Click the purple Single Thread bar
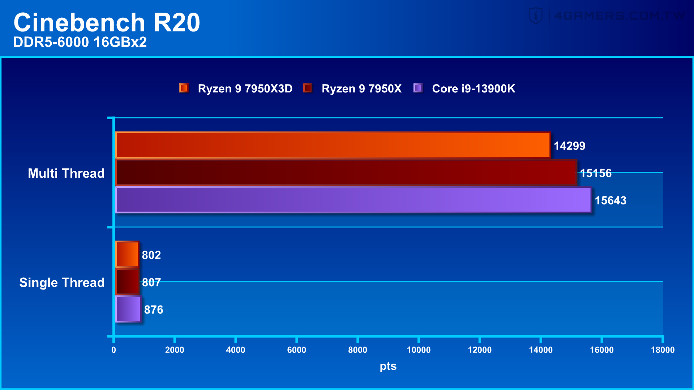Screen dimensions: 694x390 [x=128, y=309]
